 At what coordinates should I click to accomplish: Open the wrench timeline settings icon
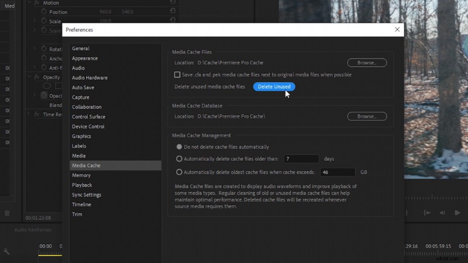pyautogui.click(x=6, y=251)
